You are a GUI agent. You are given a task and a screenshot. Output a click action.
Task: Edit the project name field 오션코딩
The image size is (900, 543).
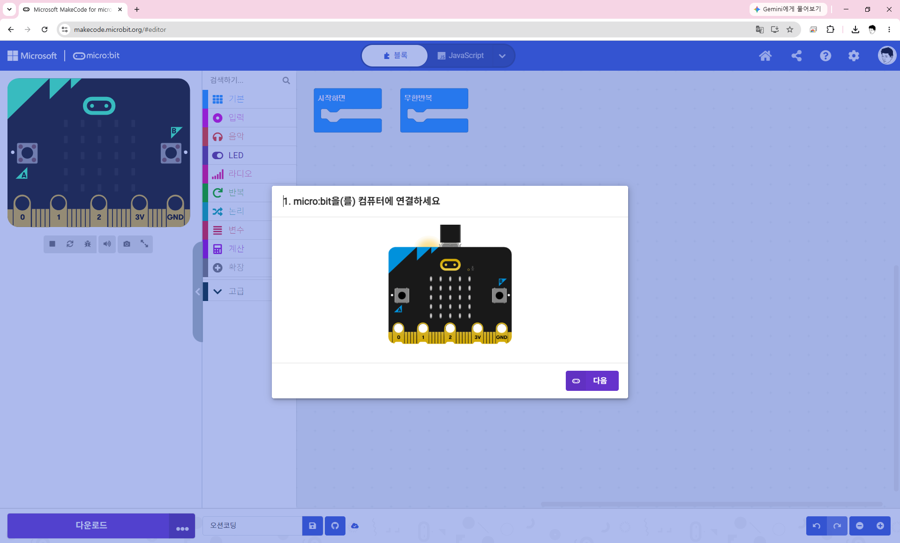tap(253, 526)
